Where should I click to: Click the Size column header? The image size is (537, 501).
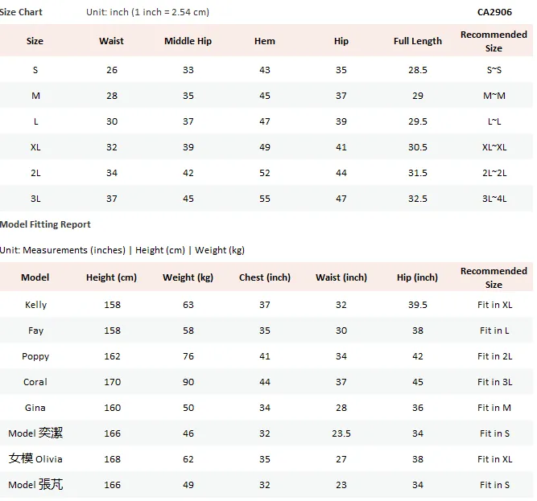pos(35,41)
